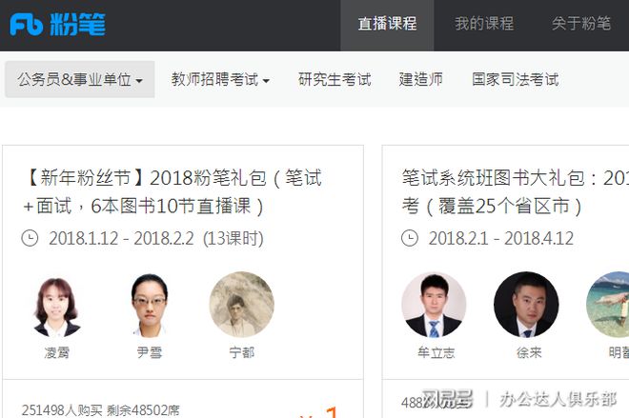
Task: Open teacher 尹雪's avatar photo
Action: click(150, 305)
